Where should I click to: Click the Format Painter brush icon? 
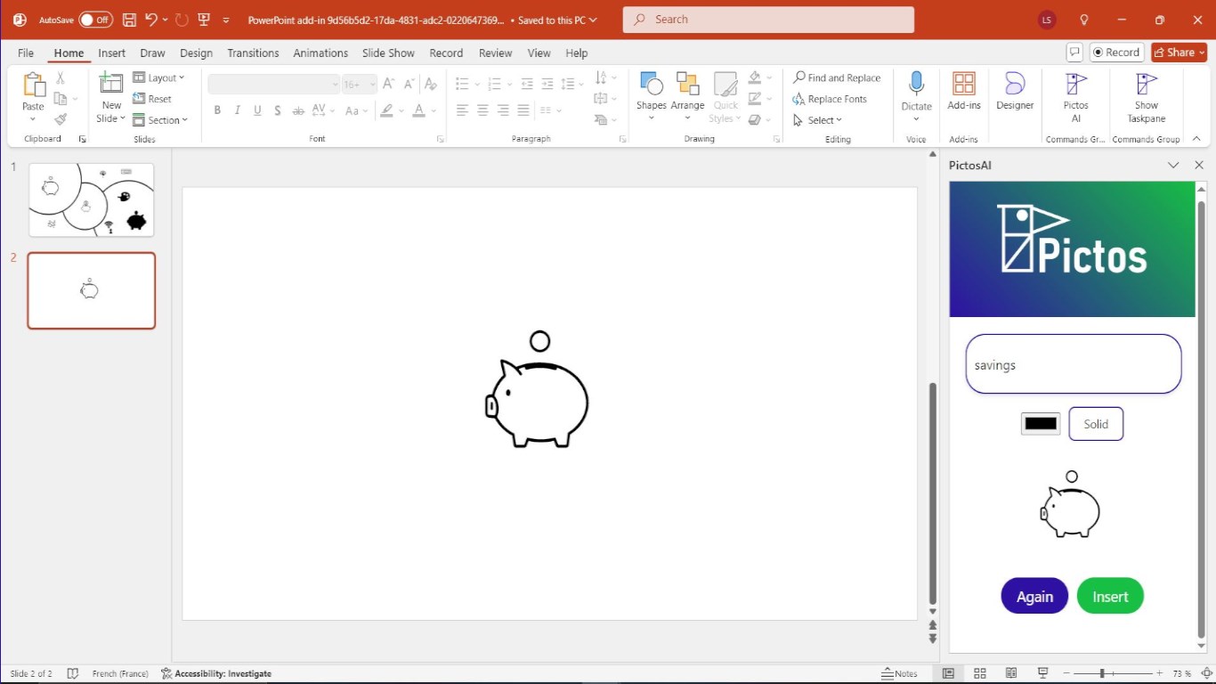[x=61, y=119]
